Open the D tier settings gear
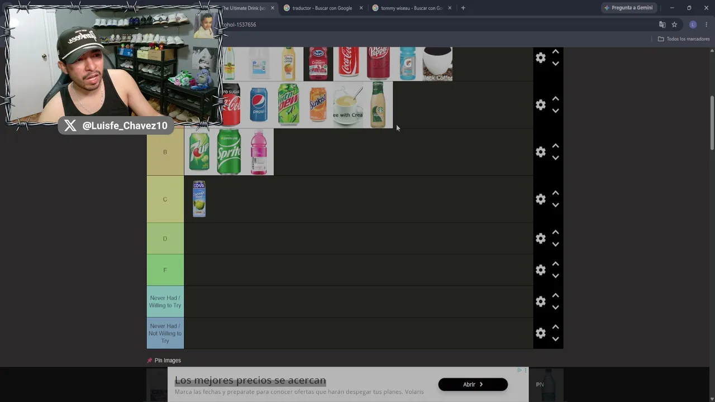This screenshot has width=715, height=402. tap(540, 238)
